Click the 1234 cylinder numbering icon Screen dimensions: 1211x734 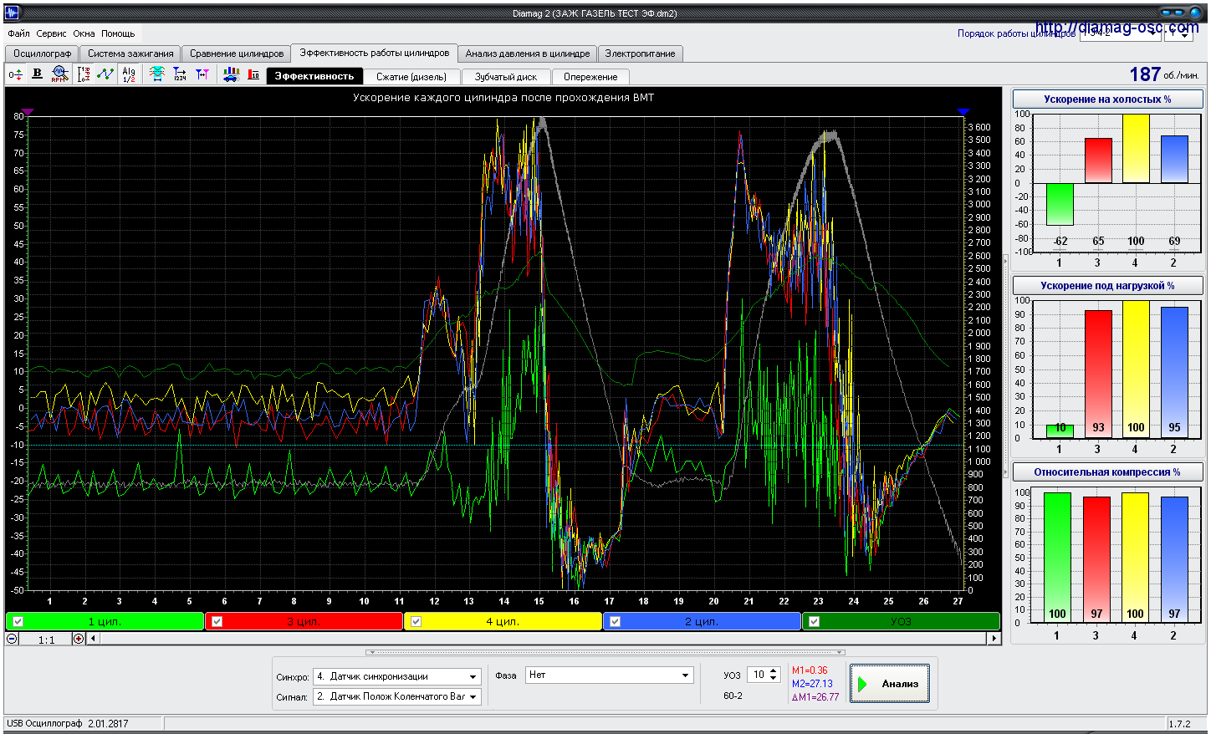coord(180,74)
